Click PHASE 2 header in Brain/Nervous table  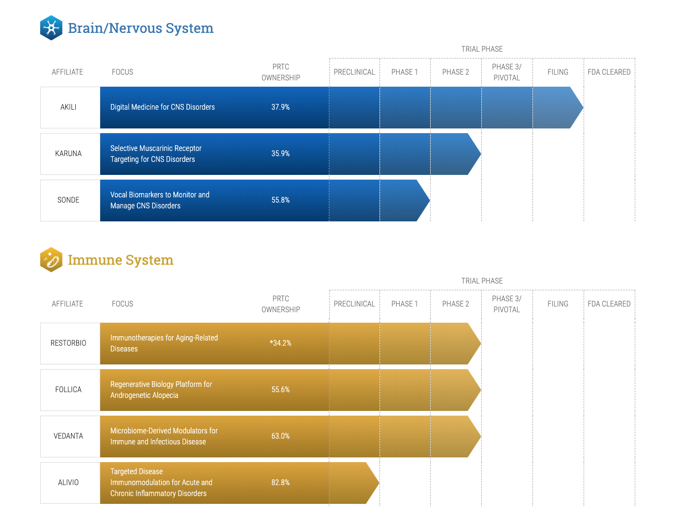456,72
